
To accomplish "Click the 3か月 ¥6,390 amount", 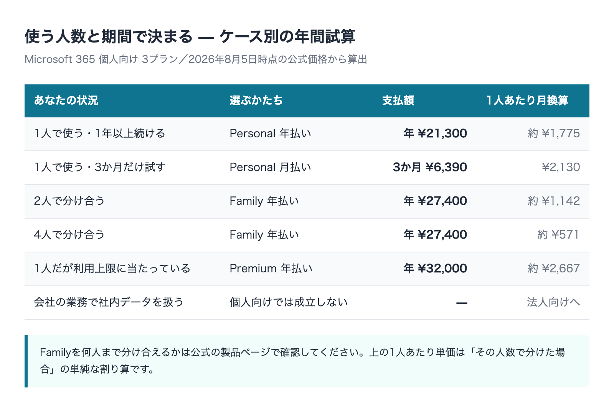I will [x=430, y=167].
